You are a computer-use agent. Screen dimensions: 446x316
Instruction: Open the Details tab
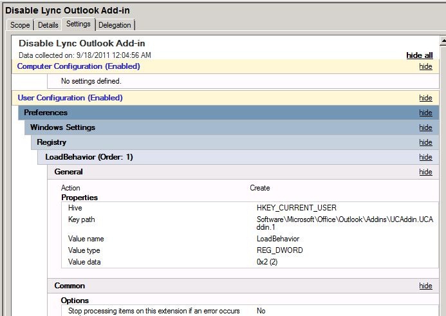48,25
